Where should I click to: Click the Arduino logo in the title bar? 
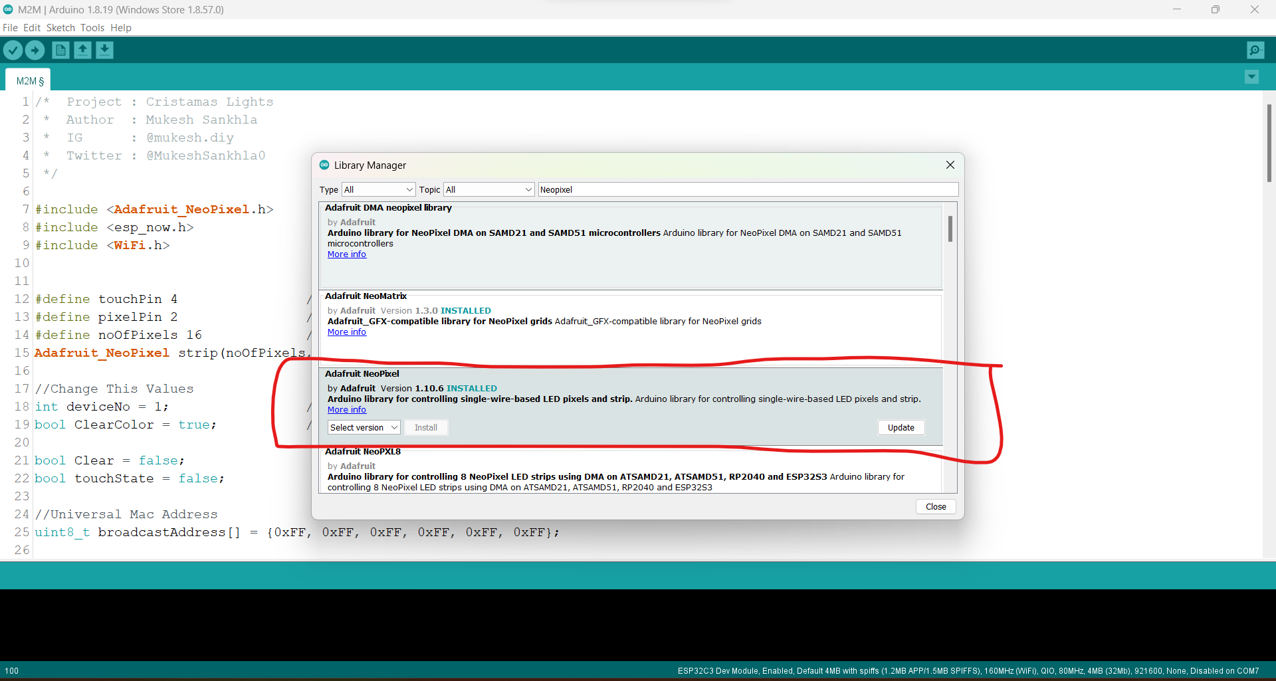point(7,9)
